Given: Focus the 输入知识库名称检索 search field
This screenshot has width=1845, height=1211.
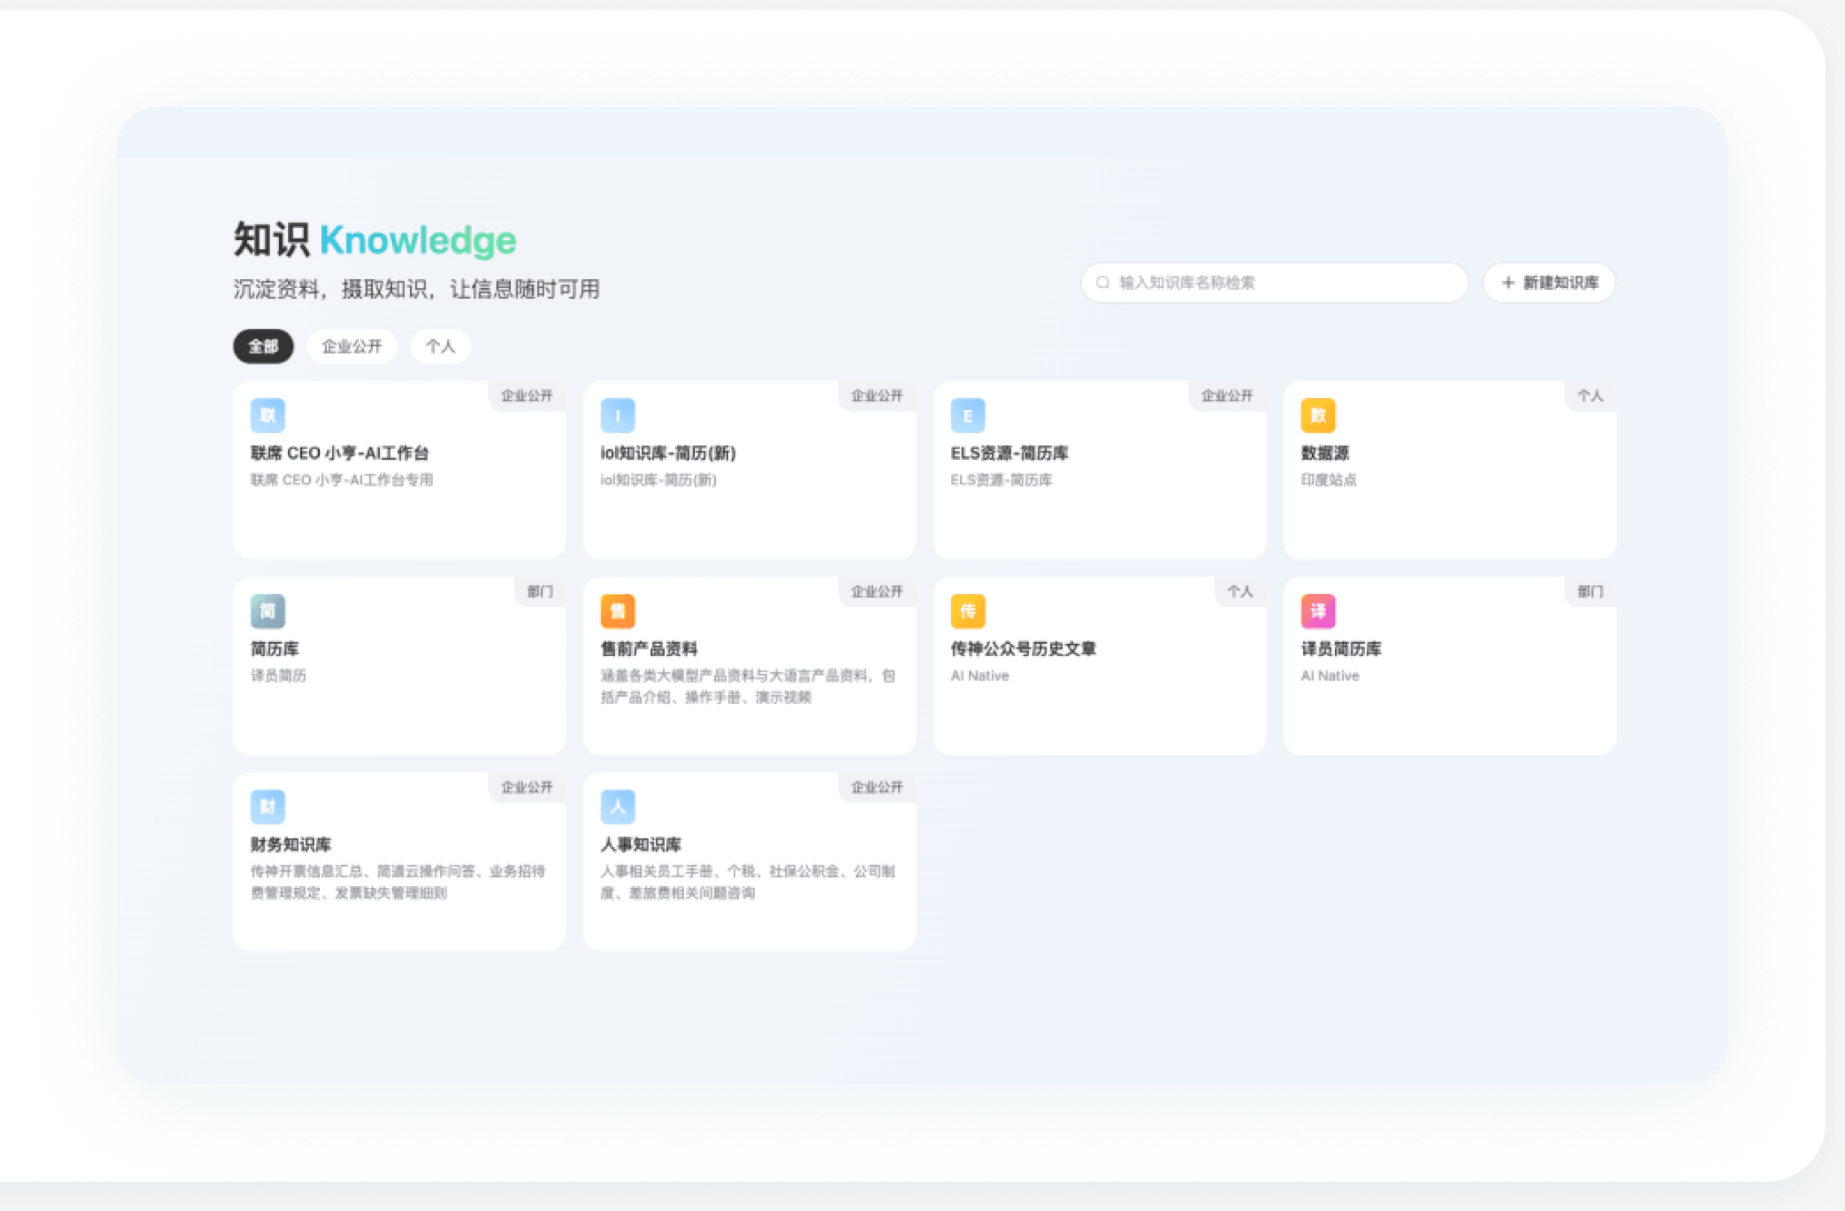Looking at the screenshot, I should pos(1274,282).
